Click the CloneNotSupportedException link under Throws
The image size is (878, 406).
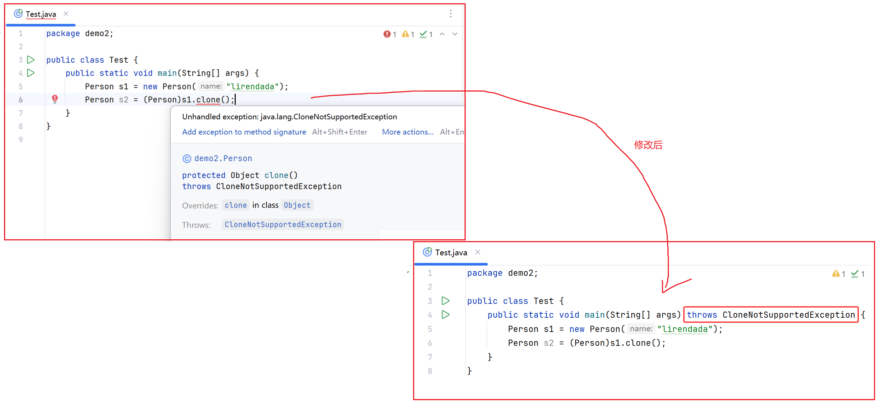(x=282, y=225)
